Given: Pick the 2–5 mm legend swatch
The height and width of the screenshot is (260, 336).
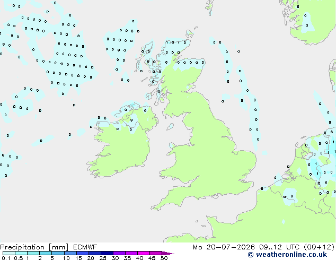Looking at the screenshot, I should click(46, 253).
